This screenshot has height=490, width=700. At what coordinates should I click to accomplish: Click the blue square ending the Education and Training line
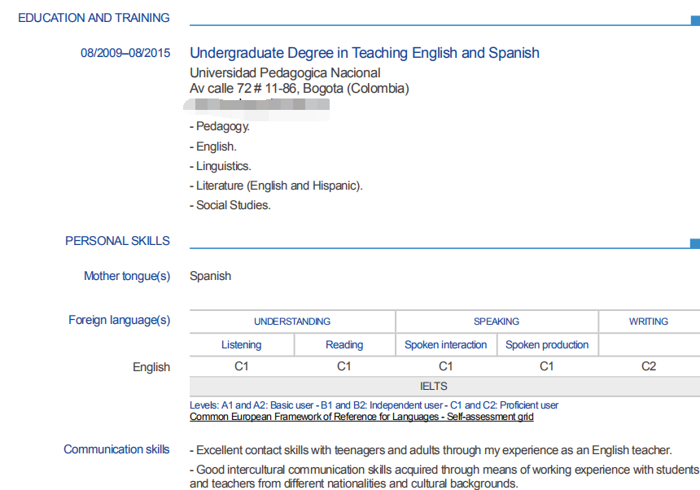(x=694, y=20)
